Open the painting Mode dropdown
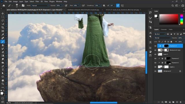Image resolution: width=185 pixels, height=104 pixels. 40,5
